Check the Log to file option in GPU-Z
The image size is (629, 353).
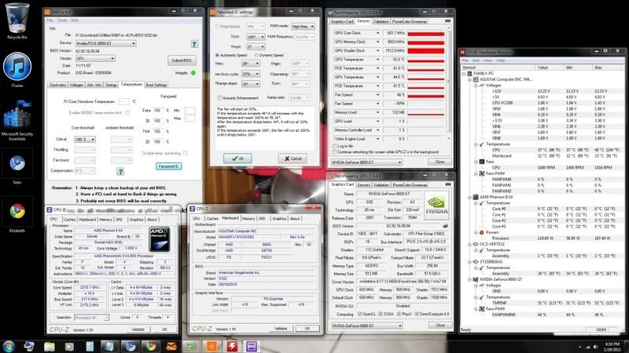point(335,147)
